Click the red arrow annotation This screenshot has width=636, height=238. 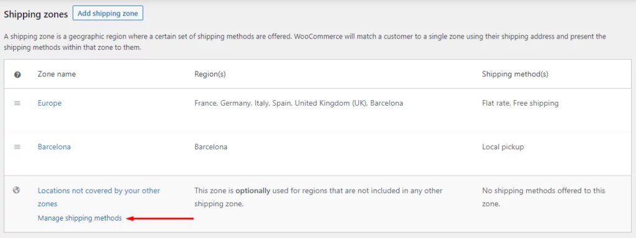pyautogui.click(x=160, y=219)
